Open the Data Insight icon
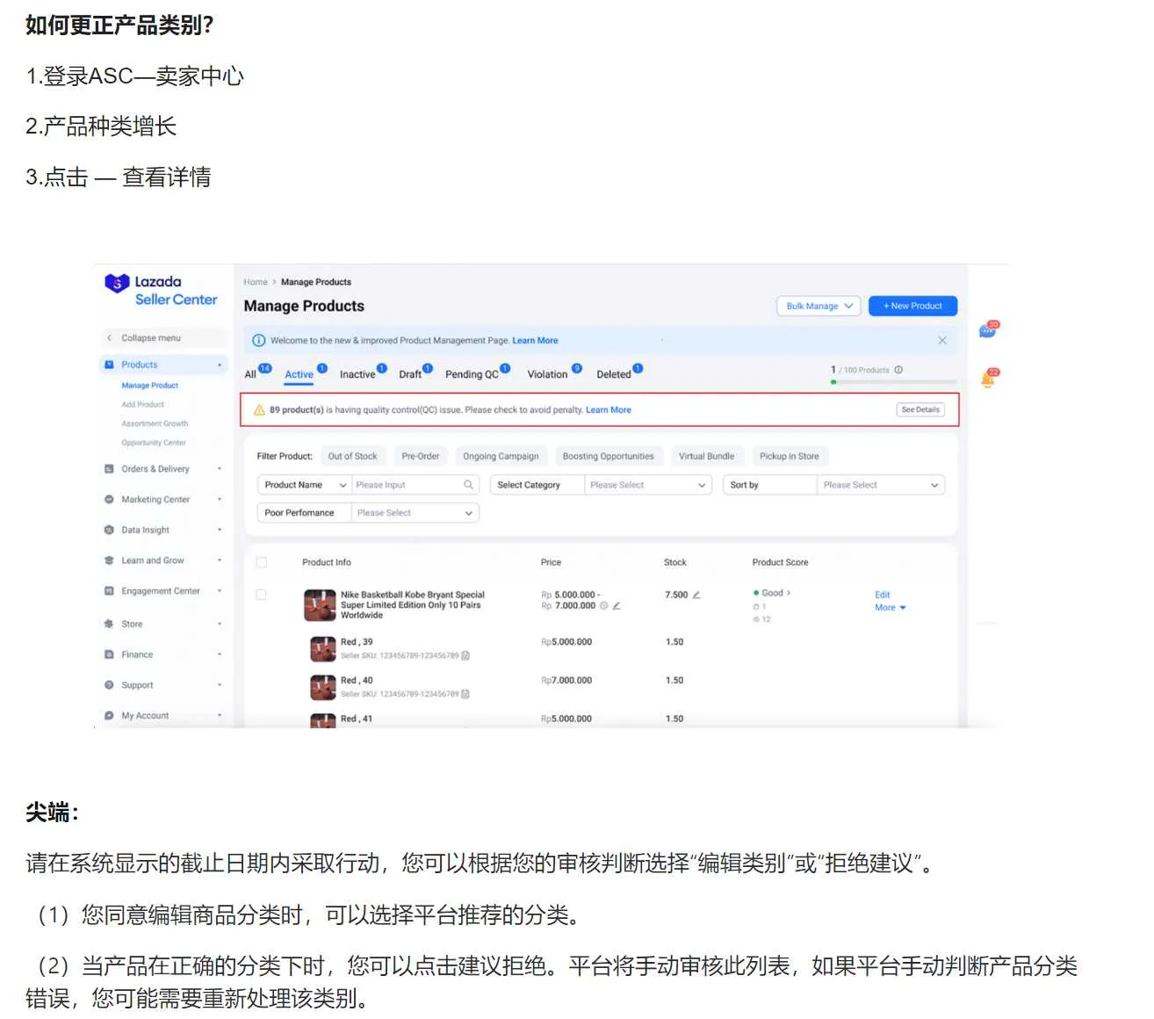This screenshot has width=1154, height=1019. pyautogui.click(x=110, y=530)
